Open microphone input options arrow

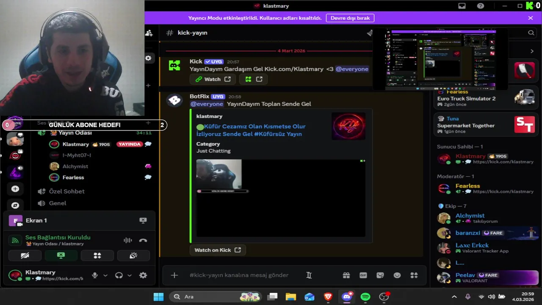[105, 275]
